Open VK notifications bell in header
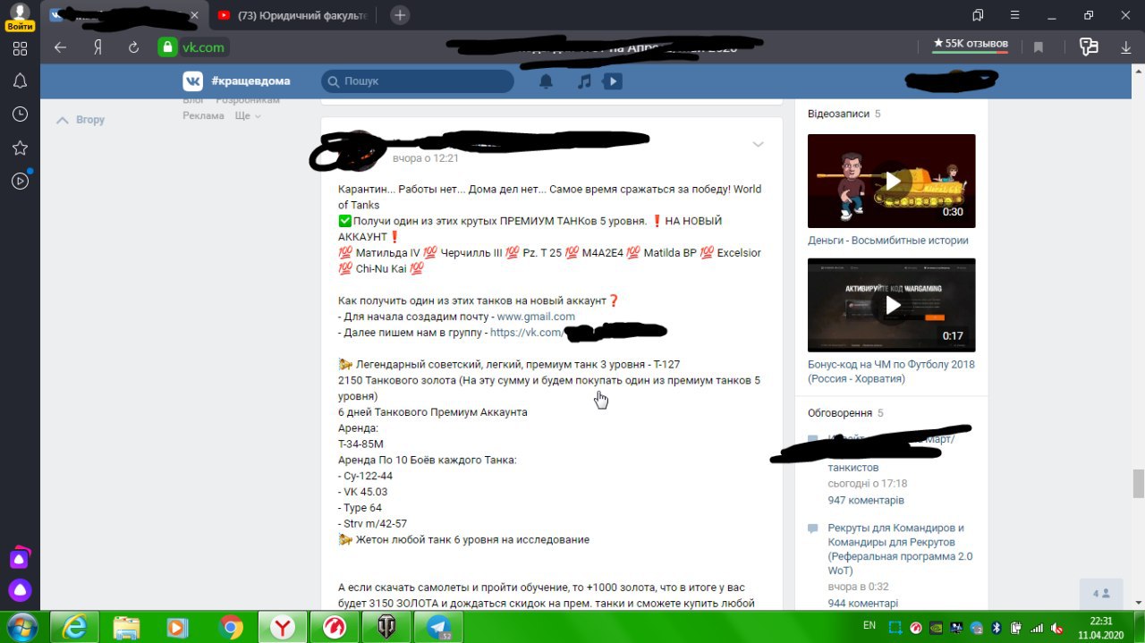Image resolution: width=1145 pixels, height=643 pixels. [546, 81]
